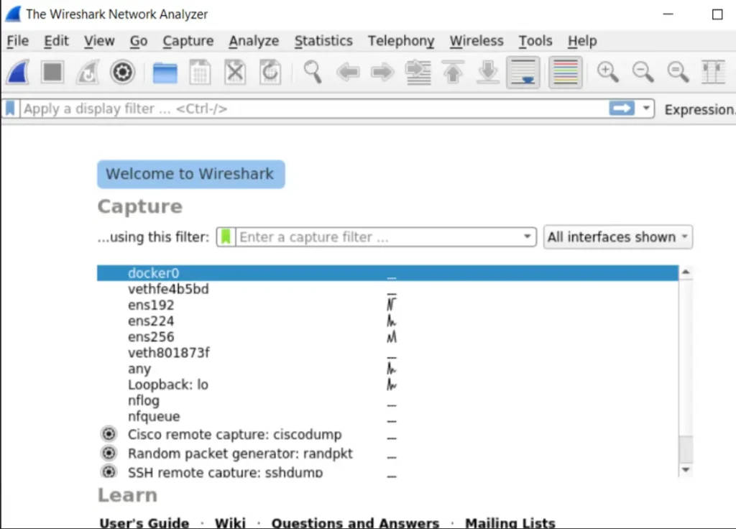Open the Wireless menu

[x=477, y=41]
